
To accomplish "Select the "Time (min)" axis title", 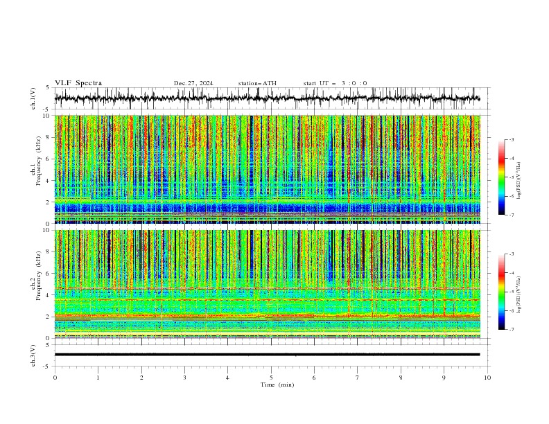I will [277, 385].
